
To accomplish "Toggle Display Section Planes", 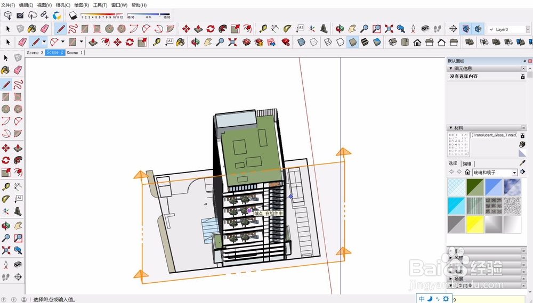I will 466,29.
